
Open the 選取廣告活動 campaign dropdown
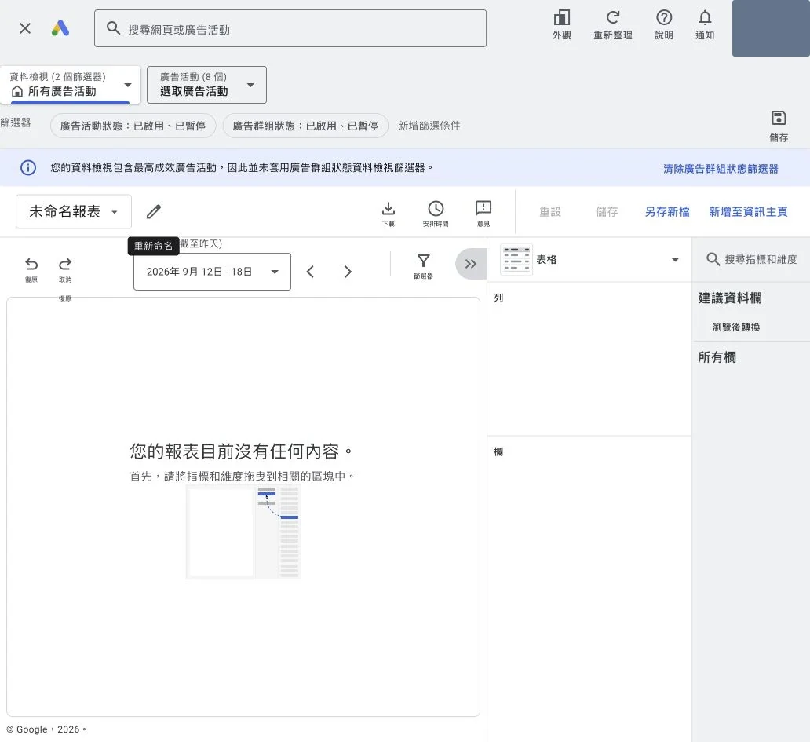[x=206, y=85]
